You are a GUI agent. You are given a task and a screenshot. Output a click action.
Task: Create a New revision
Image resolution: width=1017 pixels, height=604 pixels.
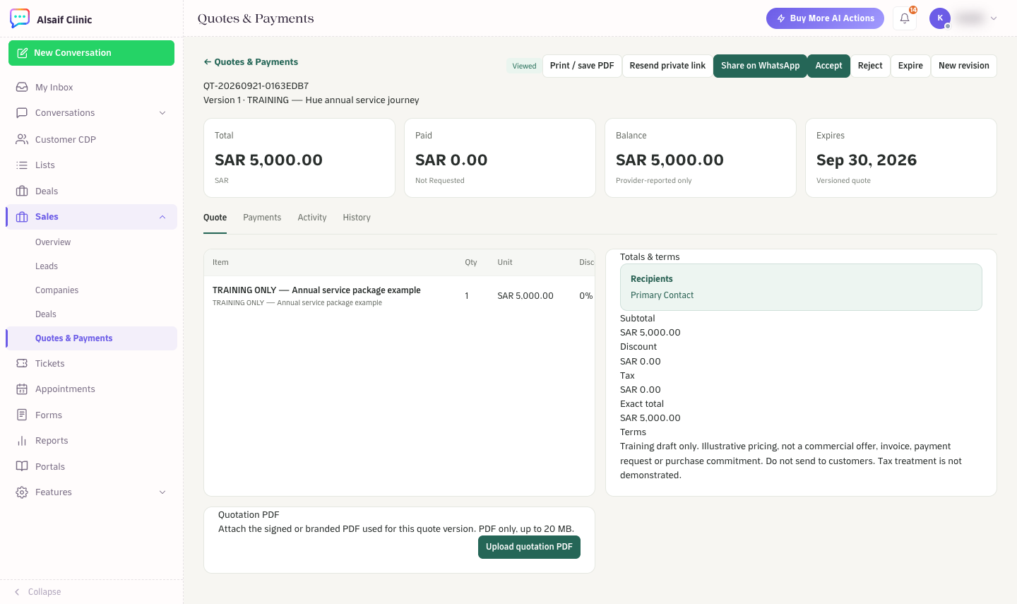pos(964,66)
